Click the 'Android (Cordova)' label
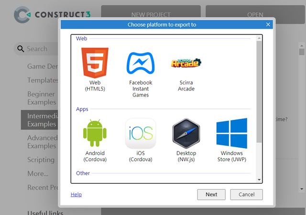This screenshot has width=306, height=215. pos(95,156)
